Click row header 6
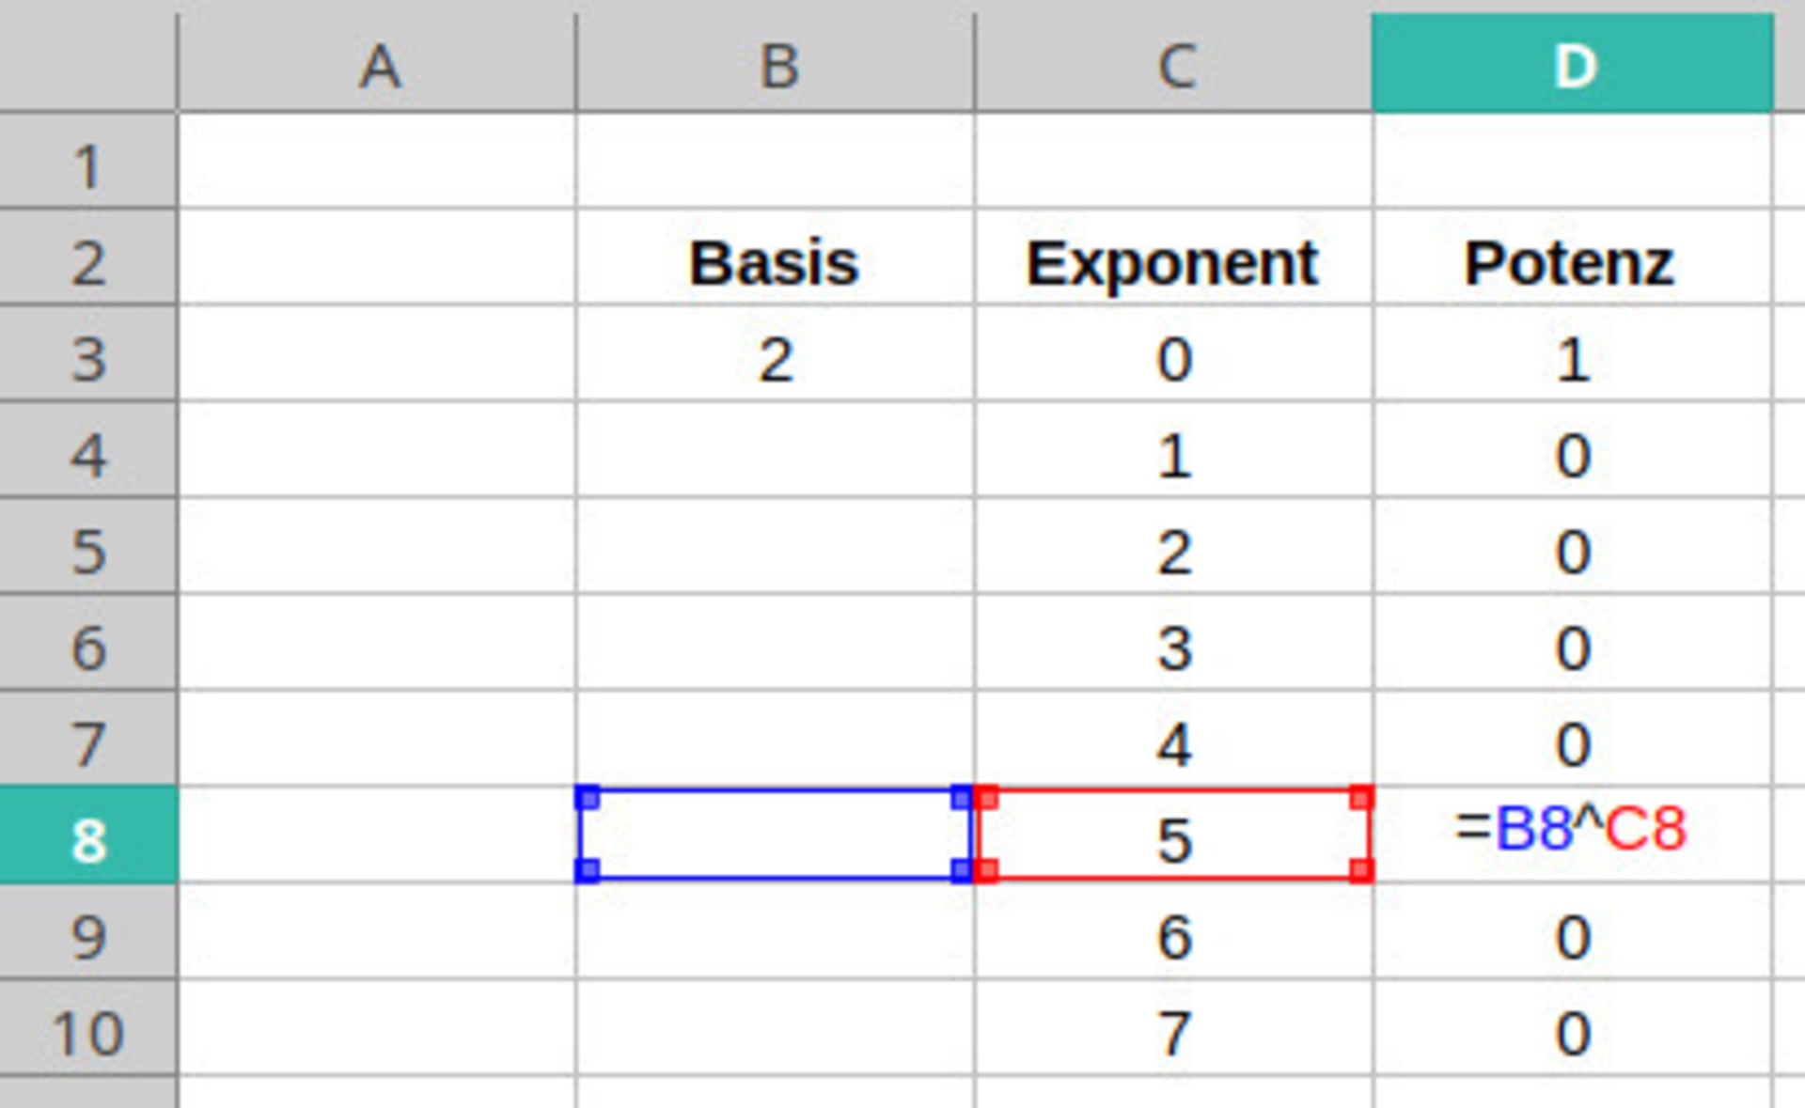This screenshot has width=1805, height=1108. [x=87, y=648]
